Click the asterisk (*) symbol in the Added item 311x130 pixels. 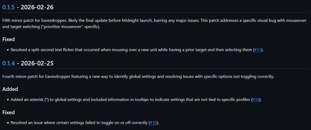[x=47, y=100]
